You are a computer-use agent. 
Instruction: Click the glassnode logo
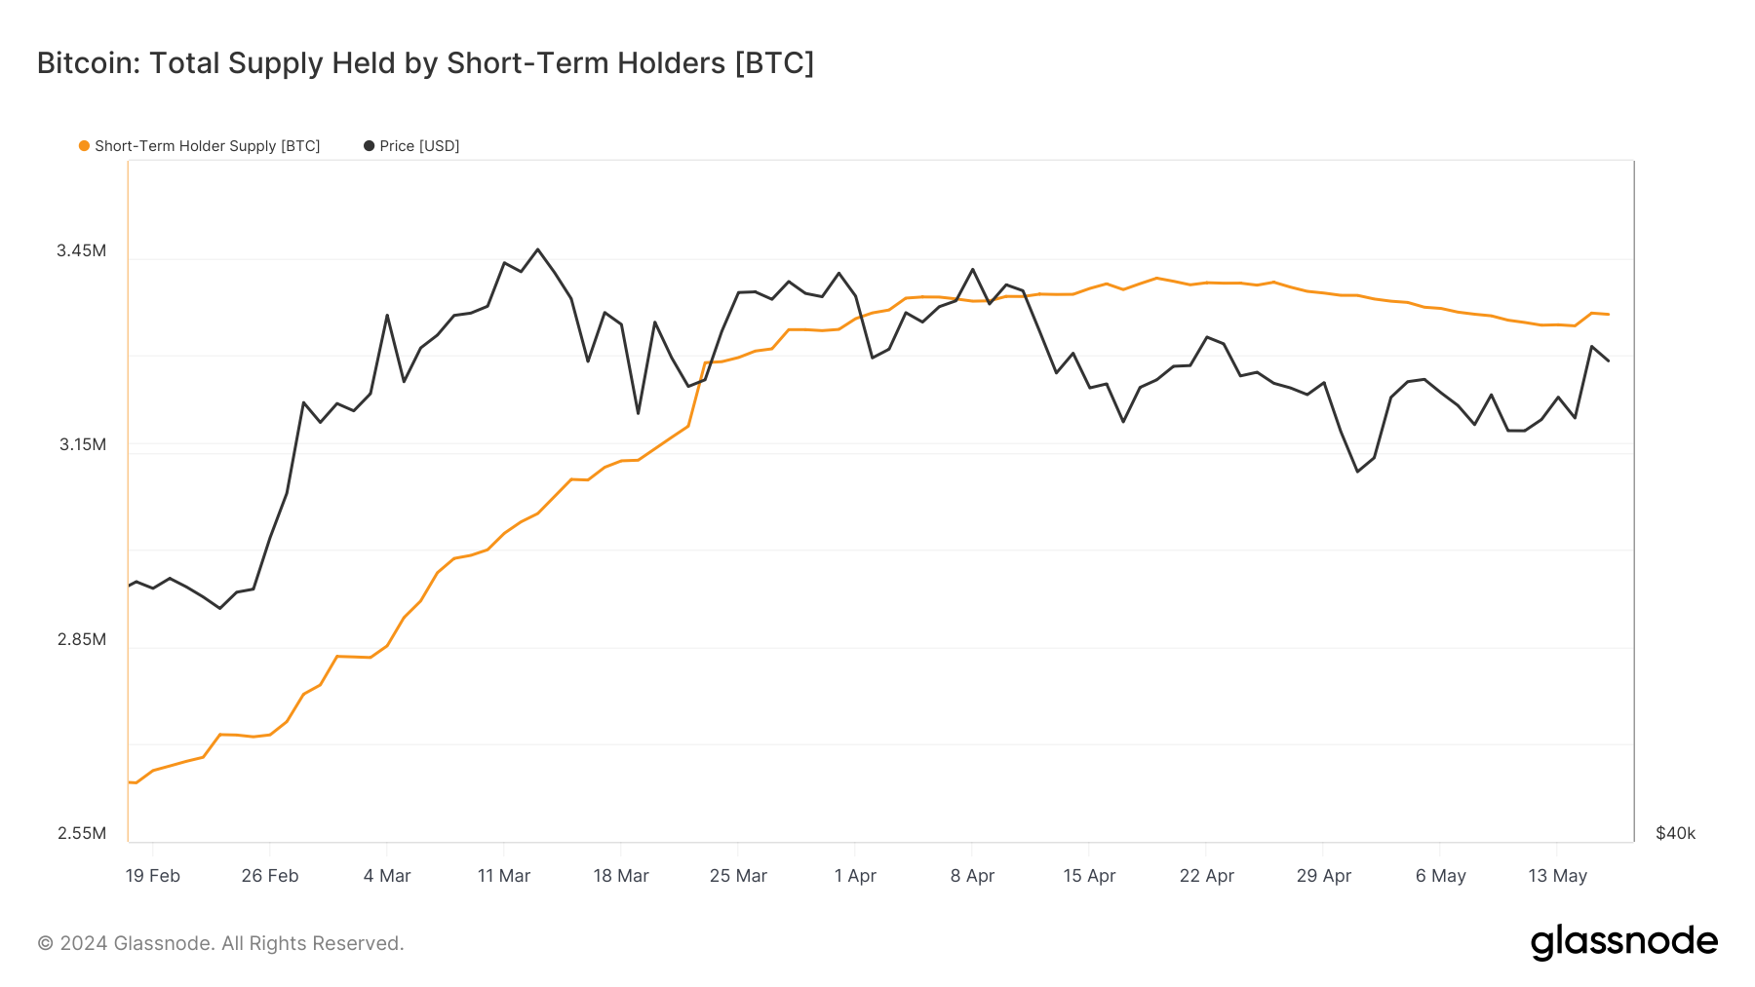point(1623,942)
